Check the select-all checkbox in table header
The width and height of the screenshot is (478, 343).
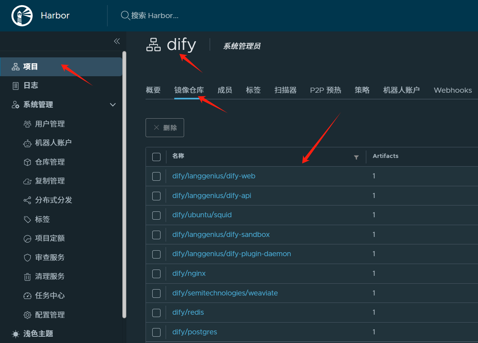[x=156, y=156]
